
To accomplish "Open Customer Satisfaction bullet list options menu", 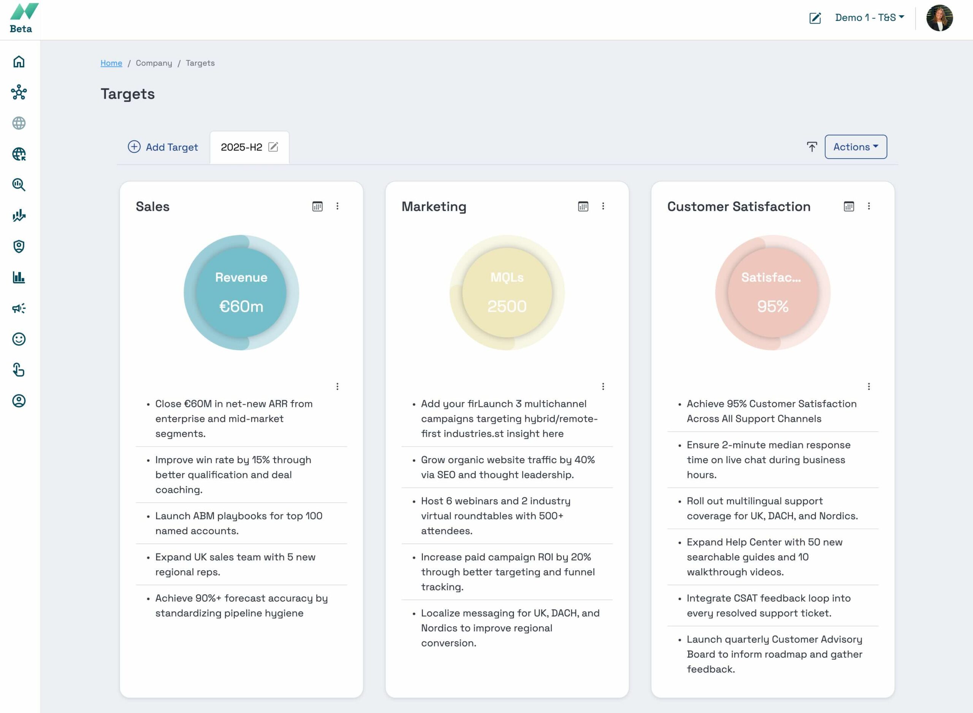I will (868, 386).
